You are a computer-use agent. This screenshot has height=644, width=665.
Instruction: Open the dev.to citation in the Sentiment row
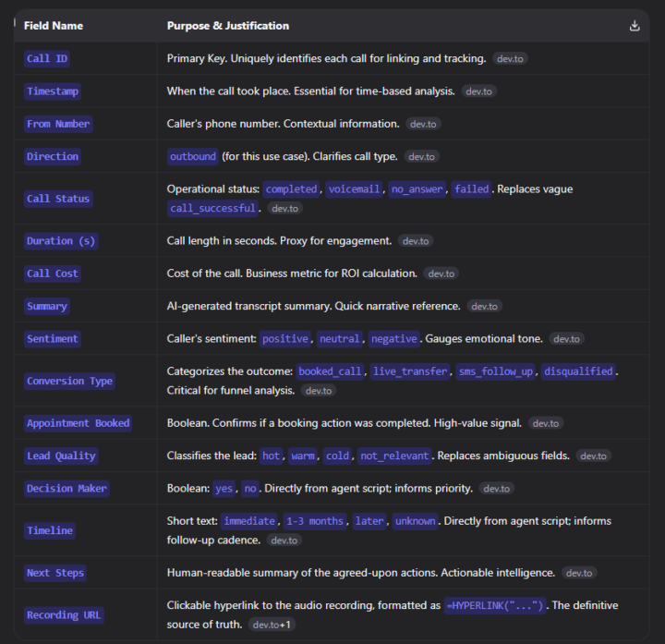[565, 339]
